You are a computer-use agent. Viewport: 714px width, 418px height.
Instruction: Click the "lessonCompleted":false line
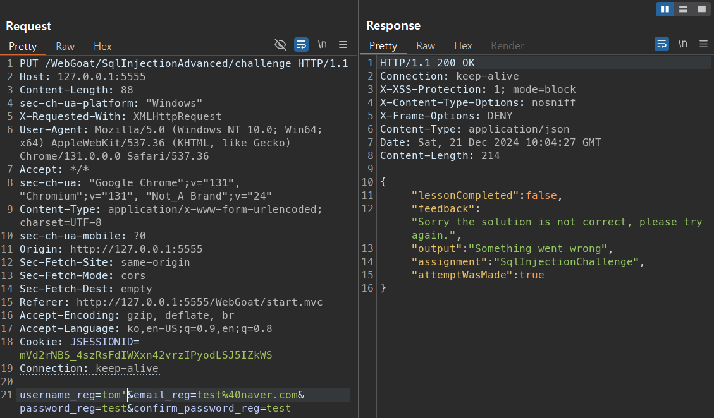(487, 195)
